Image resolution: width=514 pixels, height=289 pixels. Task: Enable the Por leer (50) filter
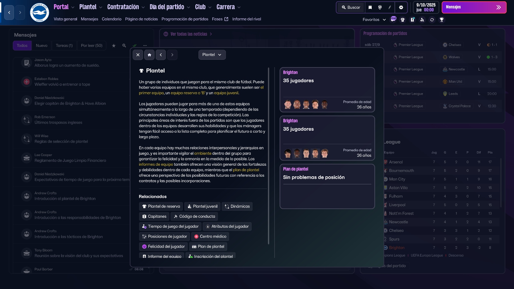pyautogui.click(x=92, y=45)
